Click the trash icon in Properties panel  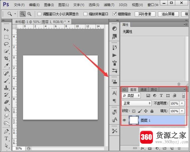point(179,84)
